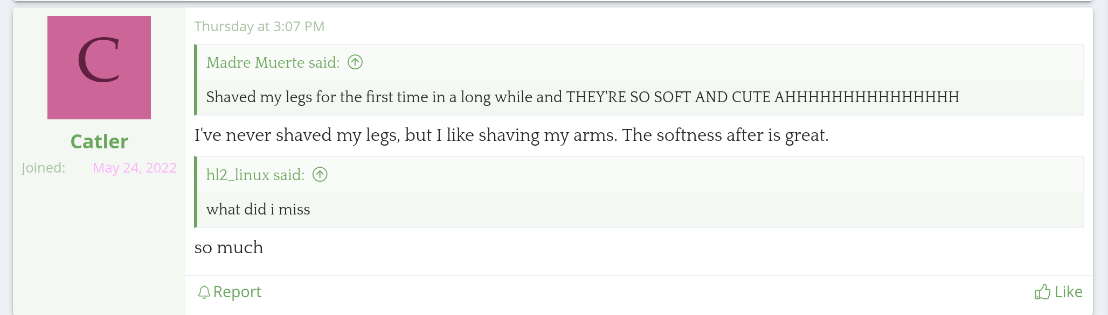The image size is (1108, 315).
Task: Jump to hl2_linux's original post via arrow icon
Action: [320, 175]
